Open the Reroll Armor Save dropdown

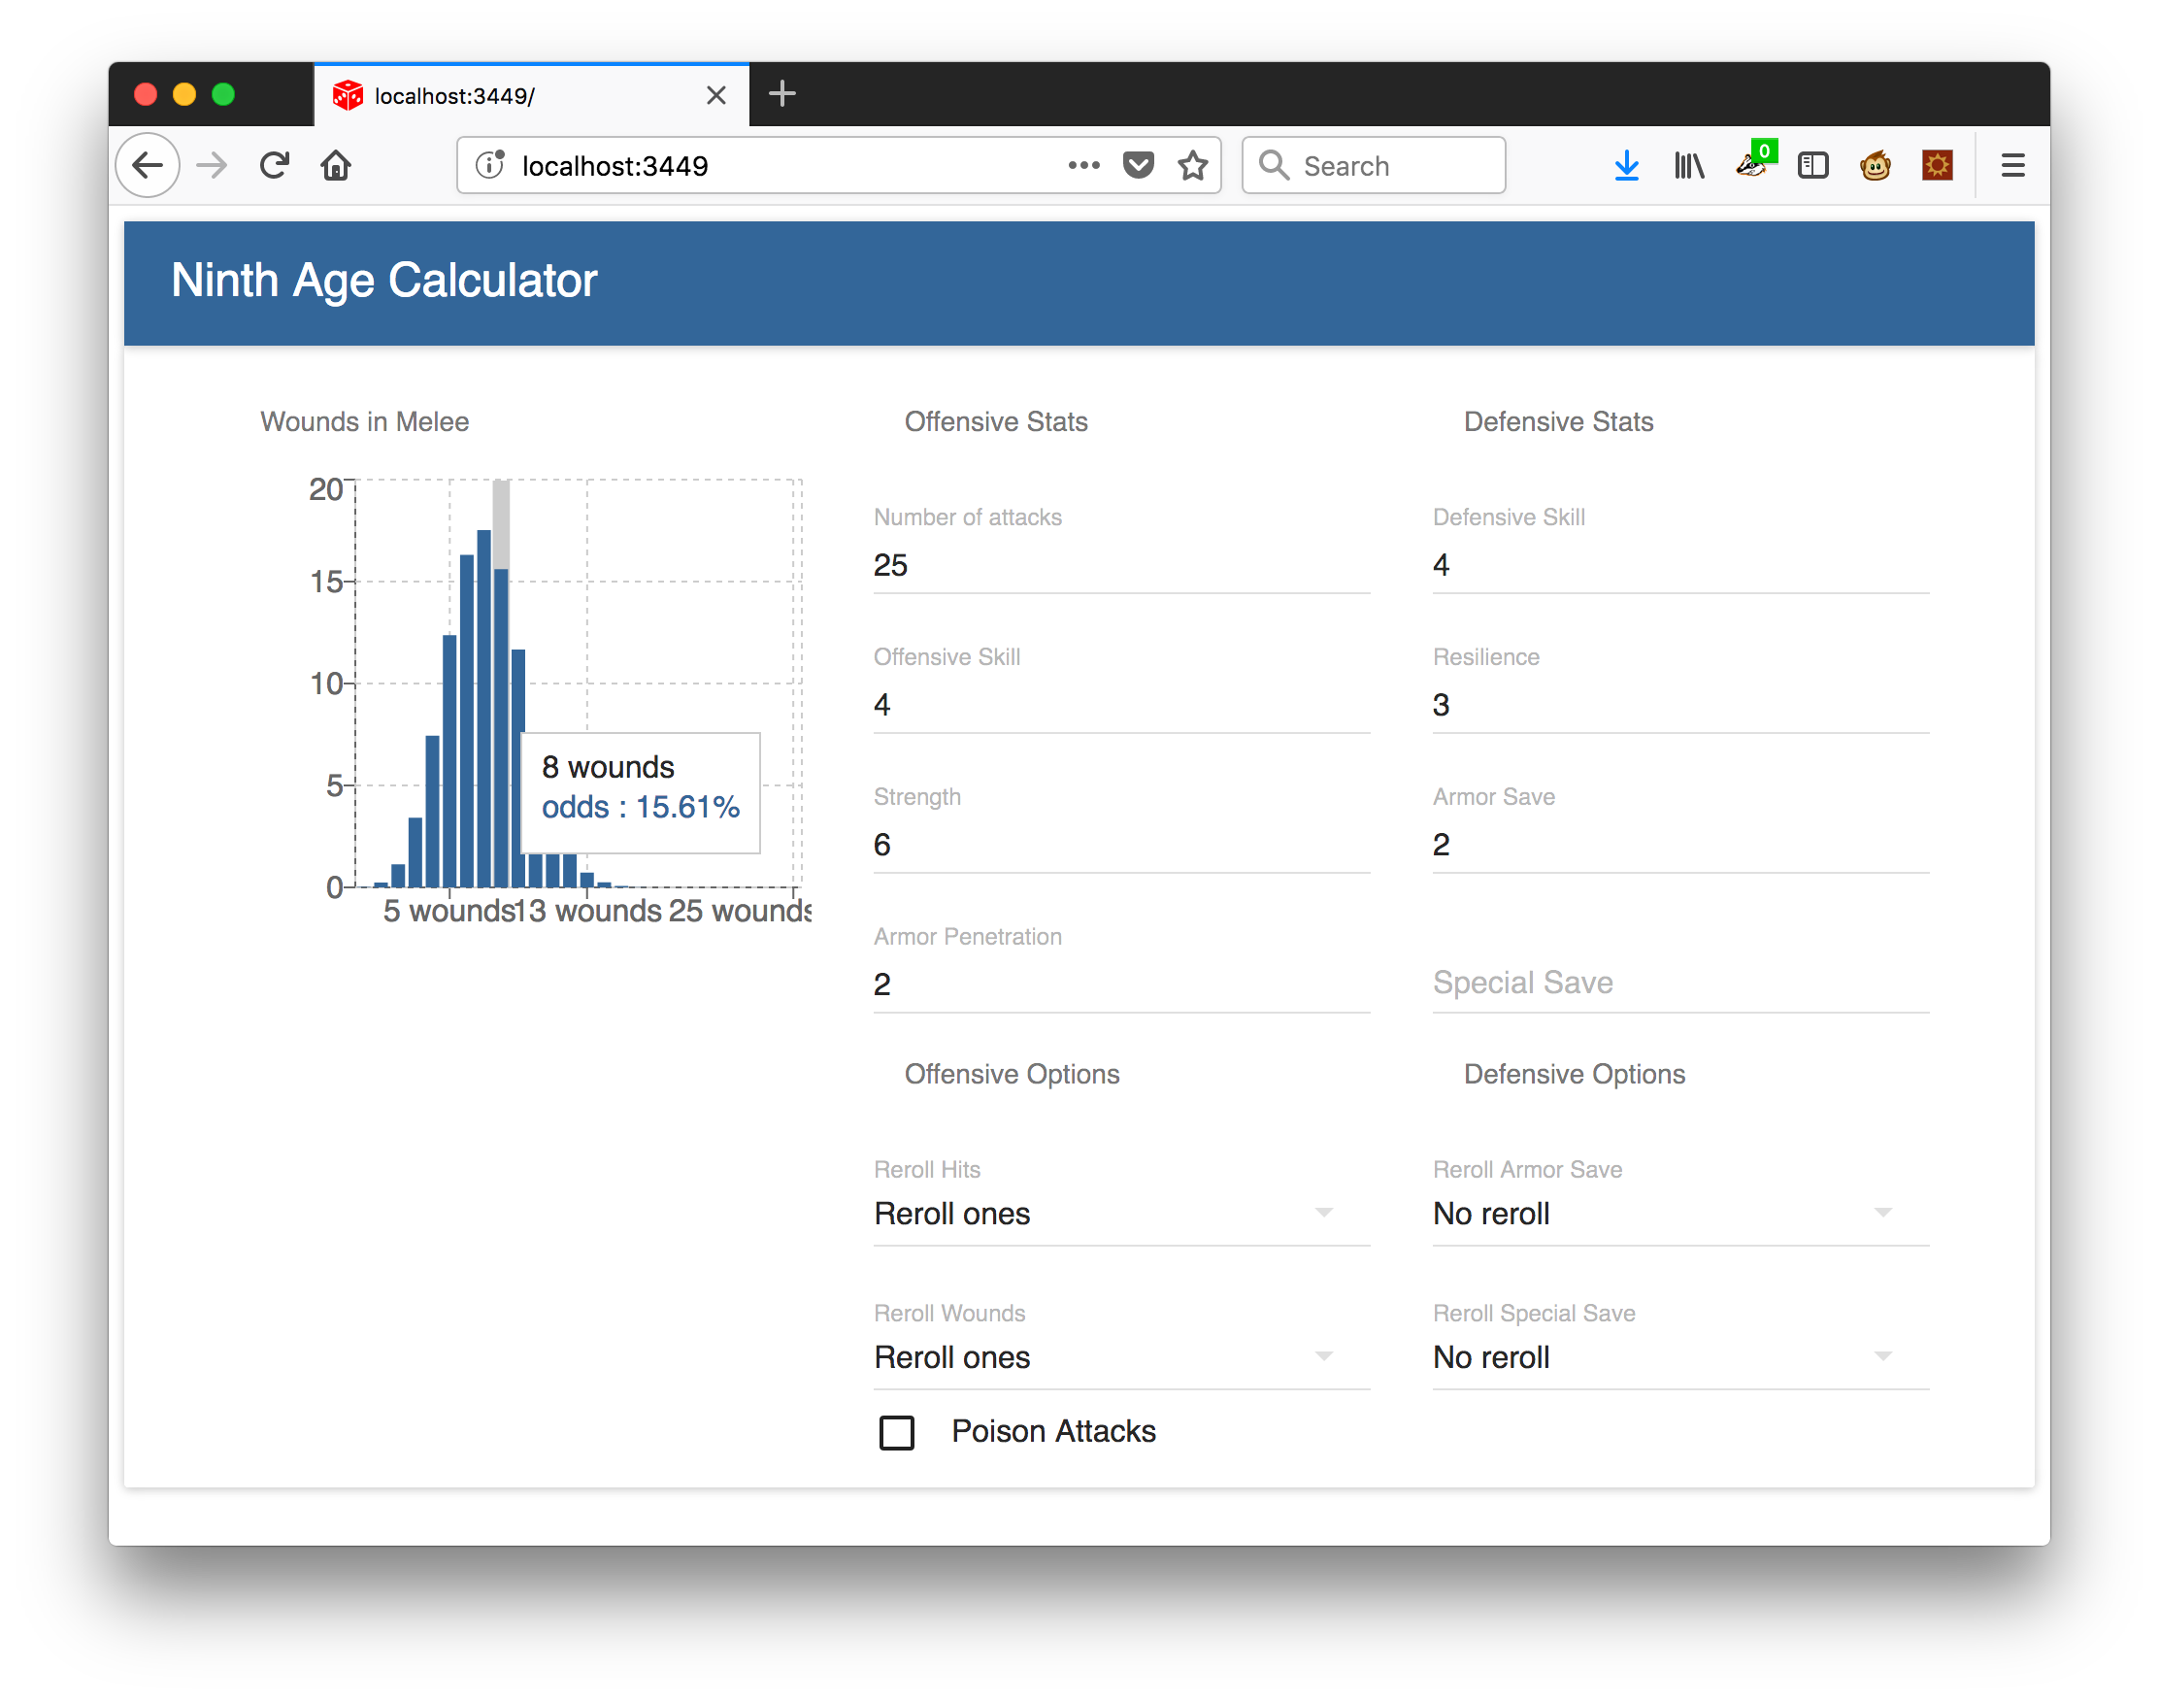pyautogui.click(x=1680, y=1214)
